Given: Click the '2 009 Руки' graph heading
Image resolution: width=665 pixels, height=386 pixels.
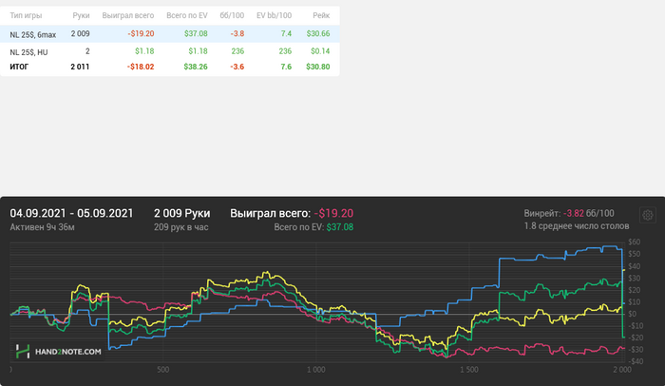Looking at the screenshot, I should coord(182,213).
